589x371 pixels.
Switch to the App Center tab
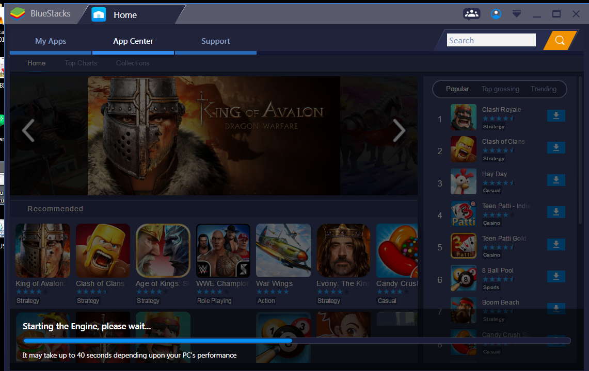133,41
